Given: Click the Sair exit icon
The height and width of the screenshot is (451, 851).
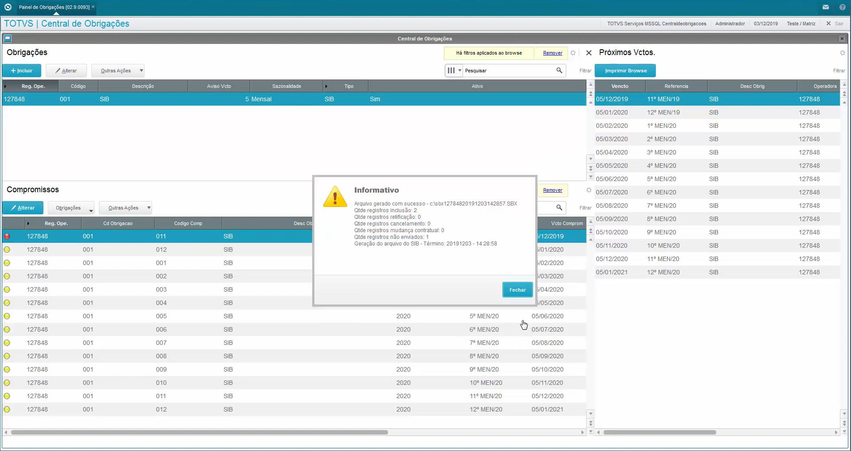Looking at the screenshot, I should (x=828, y=24).
